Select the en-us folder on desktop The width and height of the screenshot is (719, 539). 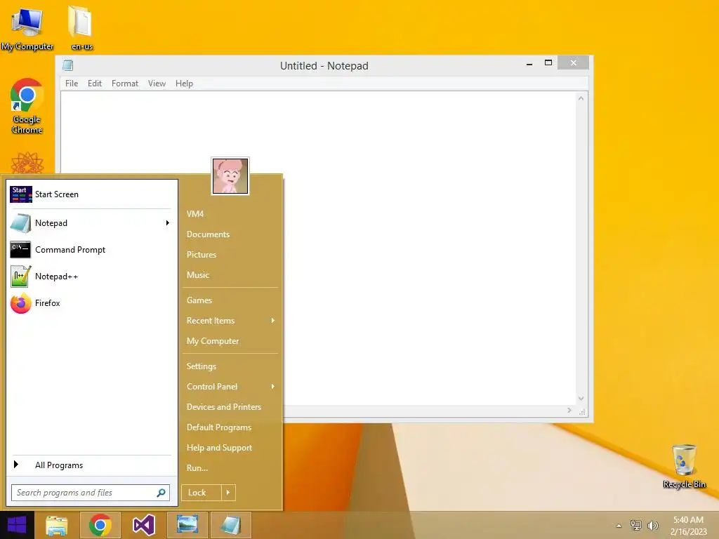coord(81,28)
